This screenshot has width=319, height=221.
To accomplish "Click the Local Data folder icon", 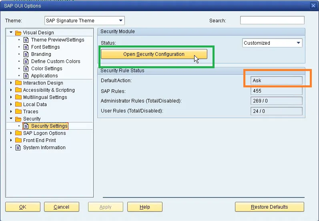I will [x=18, y=105].
